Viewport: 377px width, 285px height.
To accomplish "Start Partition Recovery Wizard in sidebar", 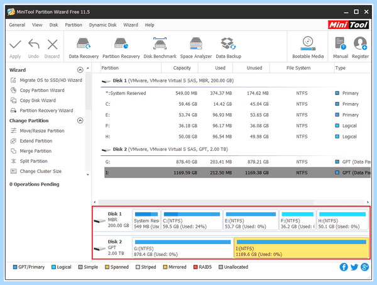I will pos(41,111).
